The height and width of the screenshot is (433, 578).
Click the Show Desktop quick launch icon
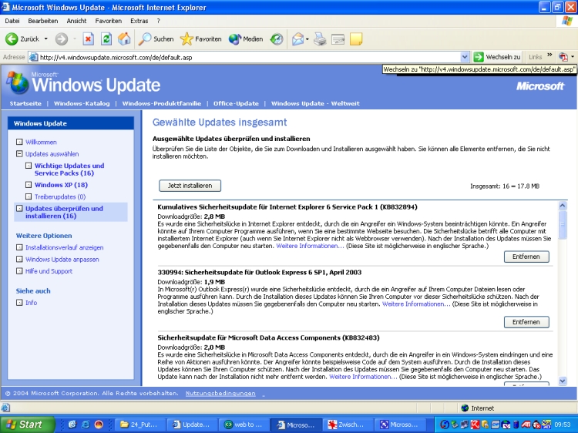point(72,425)
